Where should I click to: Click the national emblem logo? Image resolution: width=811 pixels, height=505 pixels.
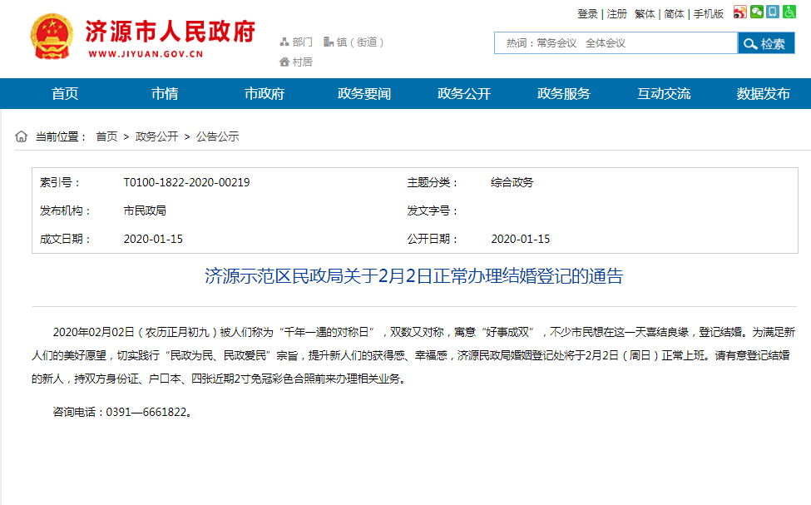click(52, 37)
